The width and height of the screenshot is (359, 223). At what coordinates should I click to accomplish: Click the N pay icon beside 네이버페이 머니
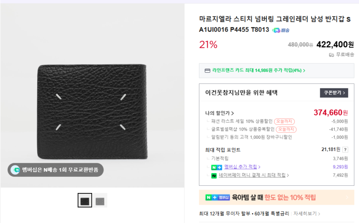tap(214, 175)
